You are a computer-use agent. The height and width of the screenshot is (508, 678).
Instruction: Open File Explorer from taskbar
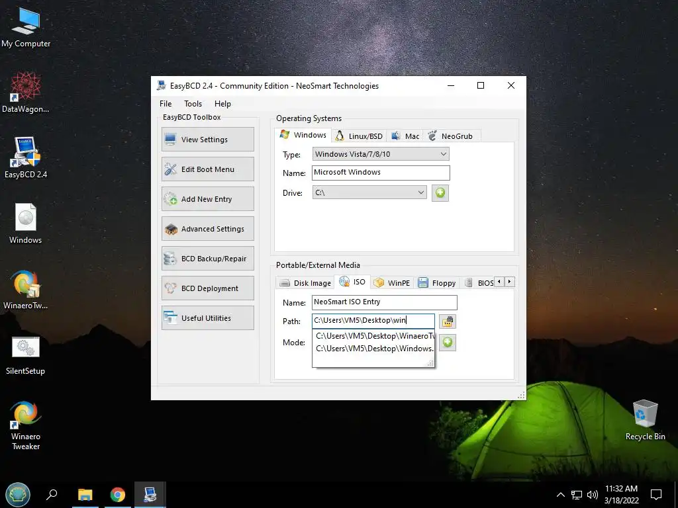(85, 495)
